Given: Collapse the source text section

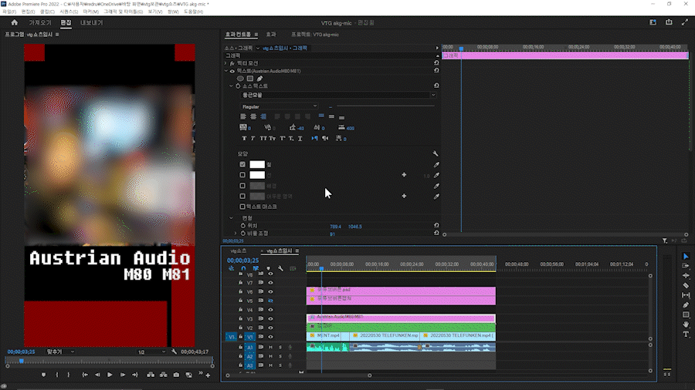Looking at the screenshot, I should point(231,86).
